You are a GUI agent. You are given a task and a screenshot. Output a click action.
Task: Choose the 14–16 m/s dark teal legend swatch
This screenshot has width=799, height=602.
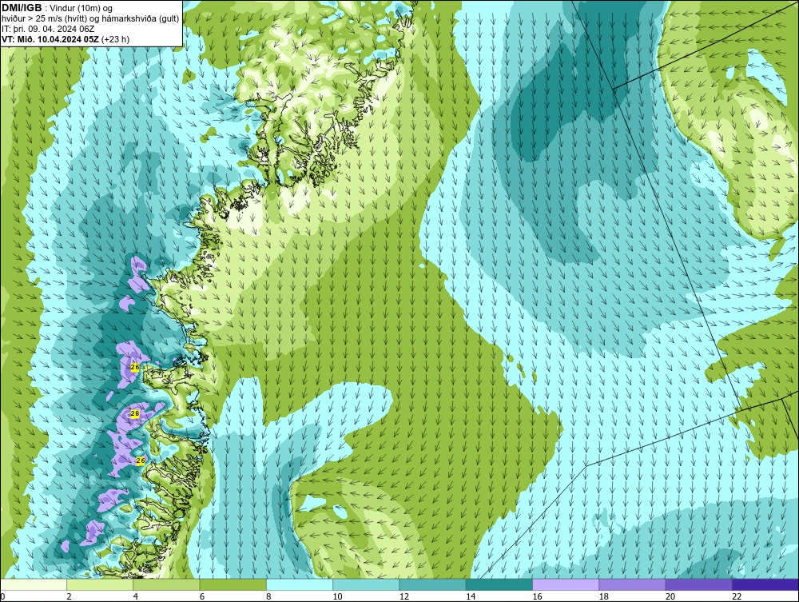499,584
